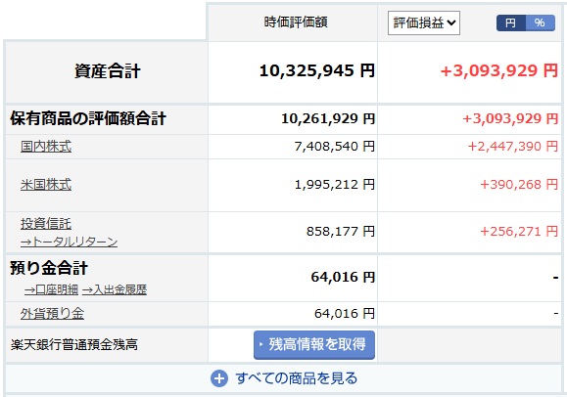This screenshot has width=567, height=397.
Task: Click the blue plus circle icon
Action: point(219,378)
